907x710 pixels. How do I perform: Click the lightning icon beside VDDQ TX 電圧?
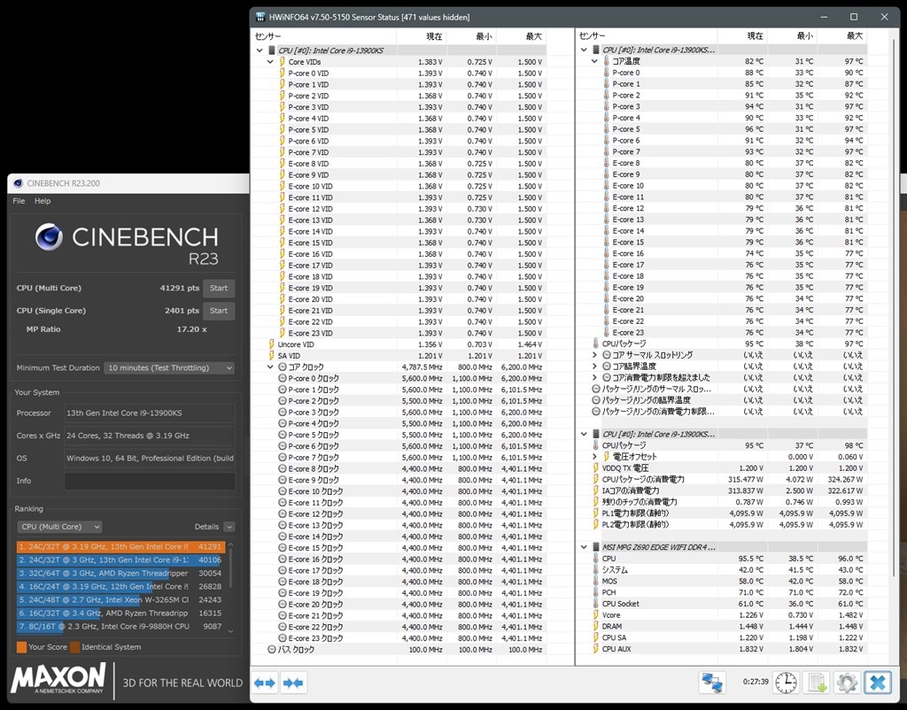[596, 467]
